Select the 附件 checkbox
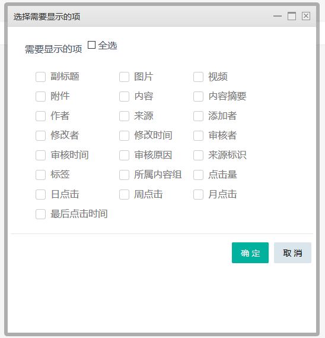325x338 pixels. 40,96
